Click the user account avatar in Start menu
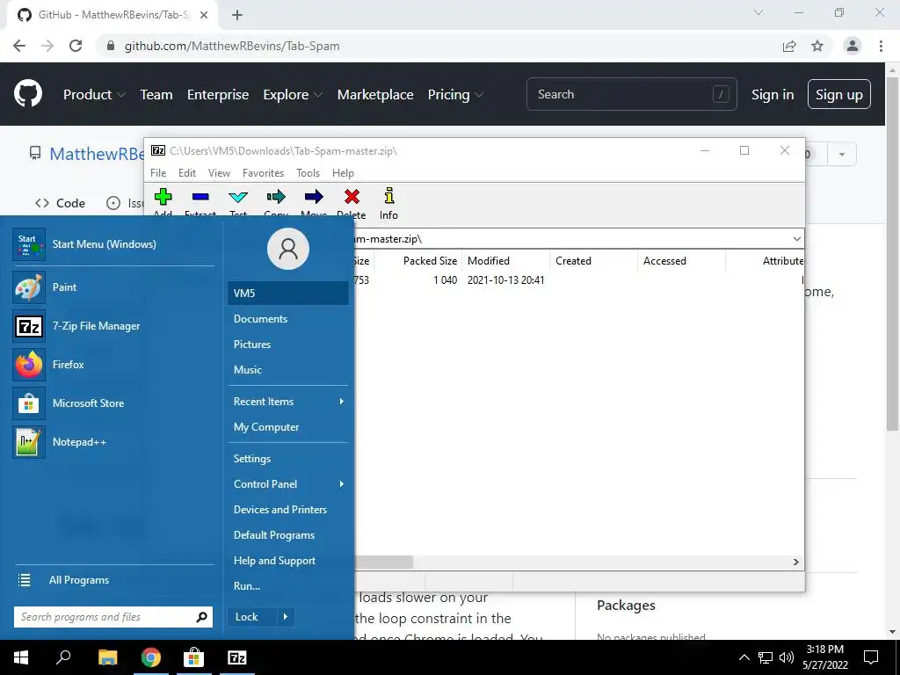The height and width of the screenshot is (675, 900). 288,249
